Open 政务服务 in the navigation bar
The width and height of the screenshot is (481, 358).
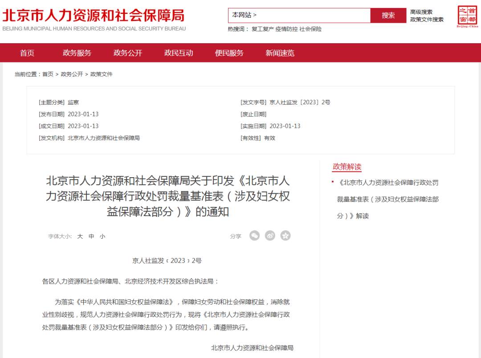click(77, 53)
